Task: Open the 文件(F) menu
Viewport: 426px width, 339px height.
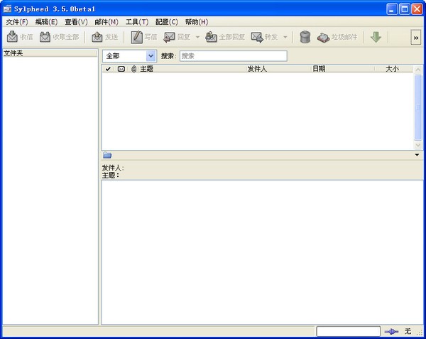Action: click(17, 22)
